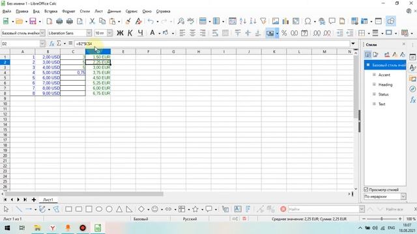Select the Text style entry

382,104
